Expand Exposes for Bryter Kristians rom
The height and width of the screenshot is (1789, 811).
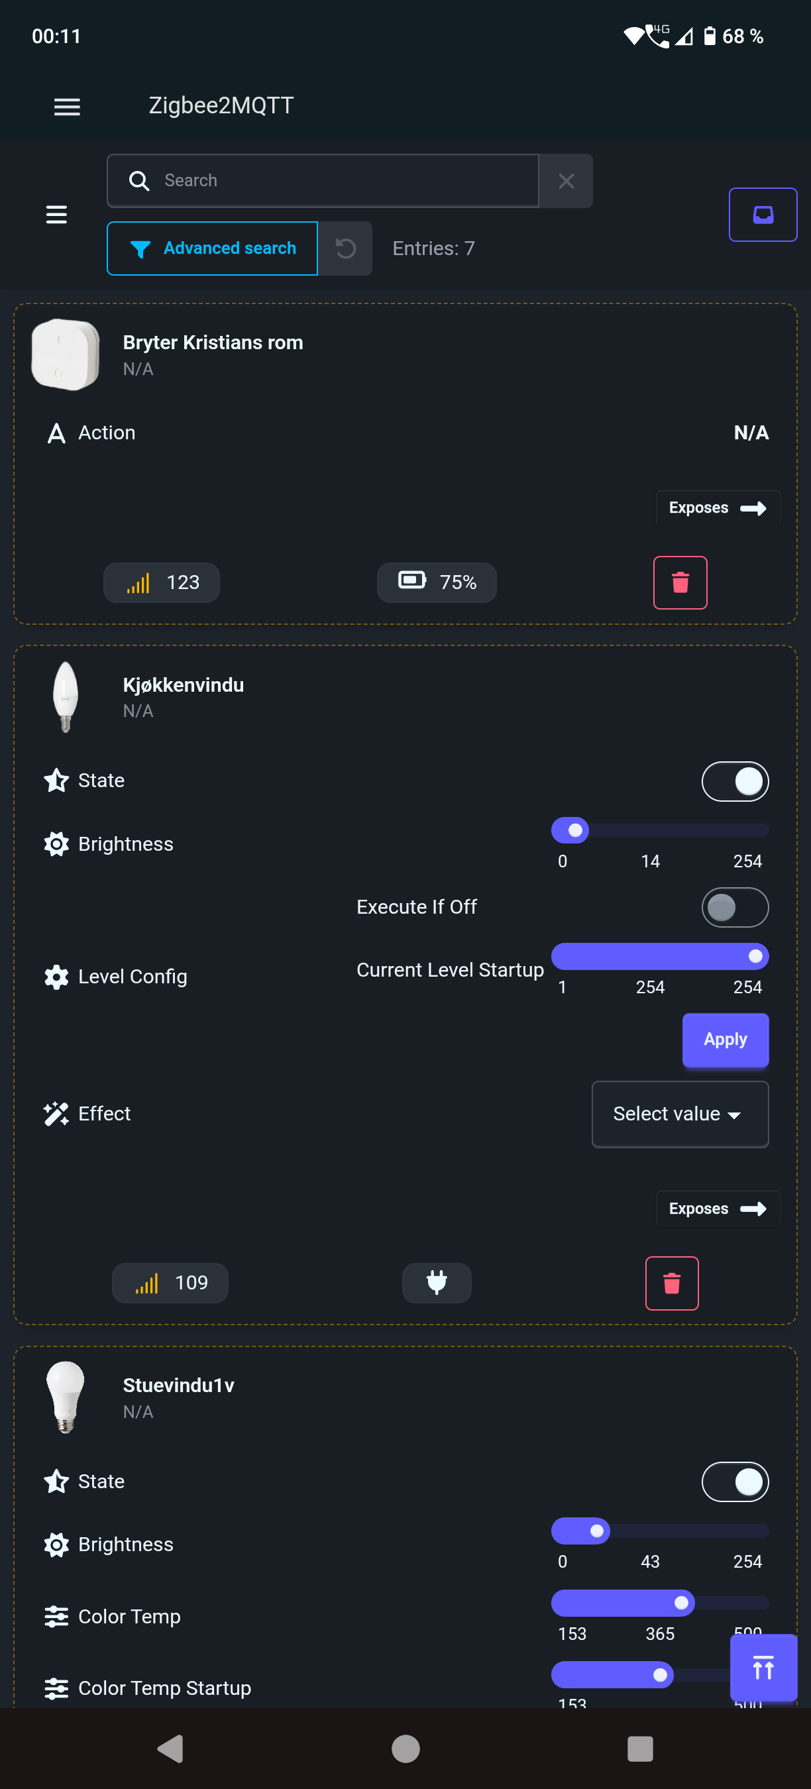point(718,508)
